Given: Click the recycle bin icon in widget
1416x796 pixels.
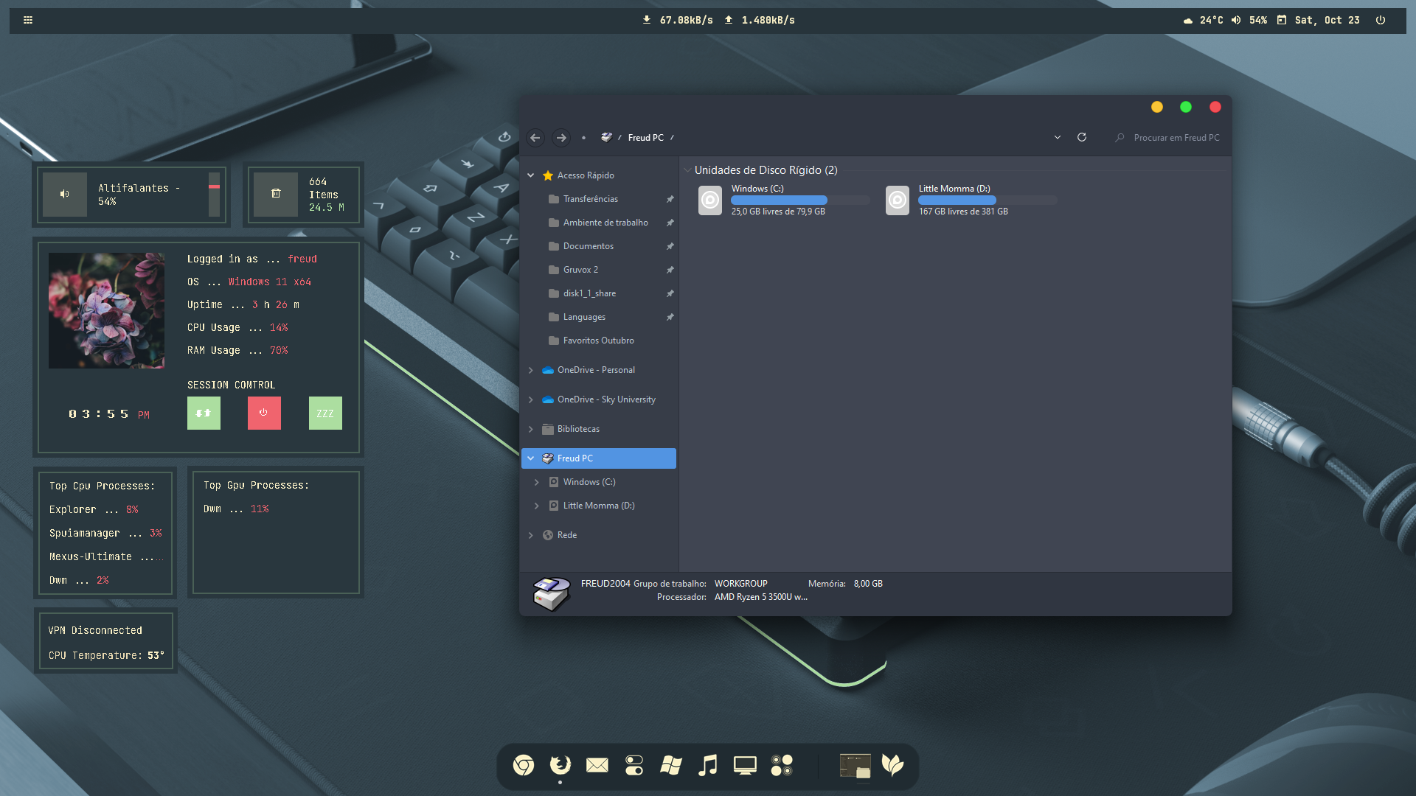Looking at the screenshot, I should coord(276,194).
